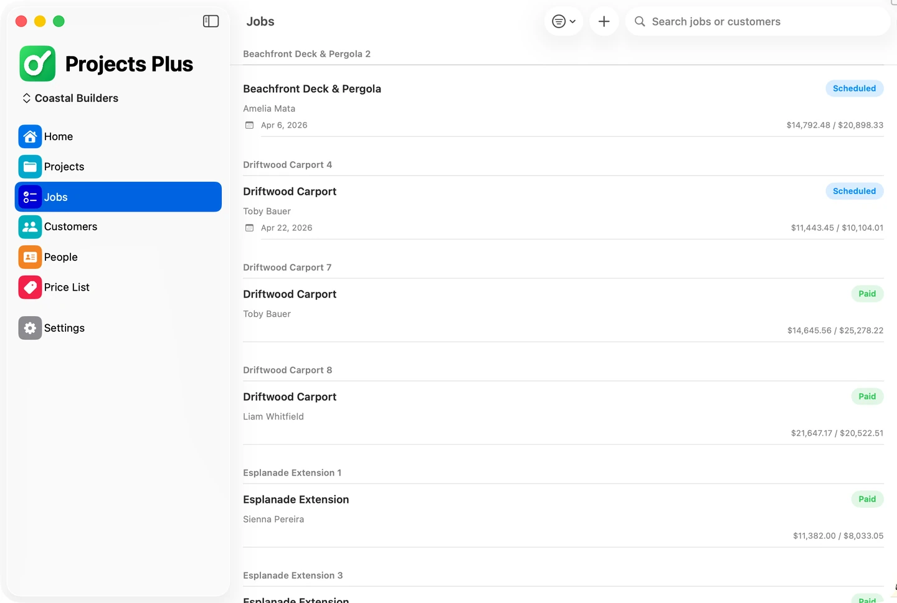Open Settings label in sidebar
This screenshot has height=603, width=897.
pyautogui.click(x=64, y=328)
